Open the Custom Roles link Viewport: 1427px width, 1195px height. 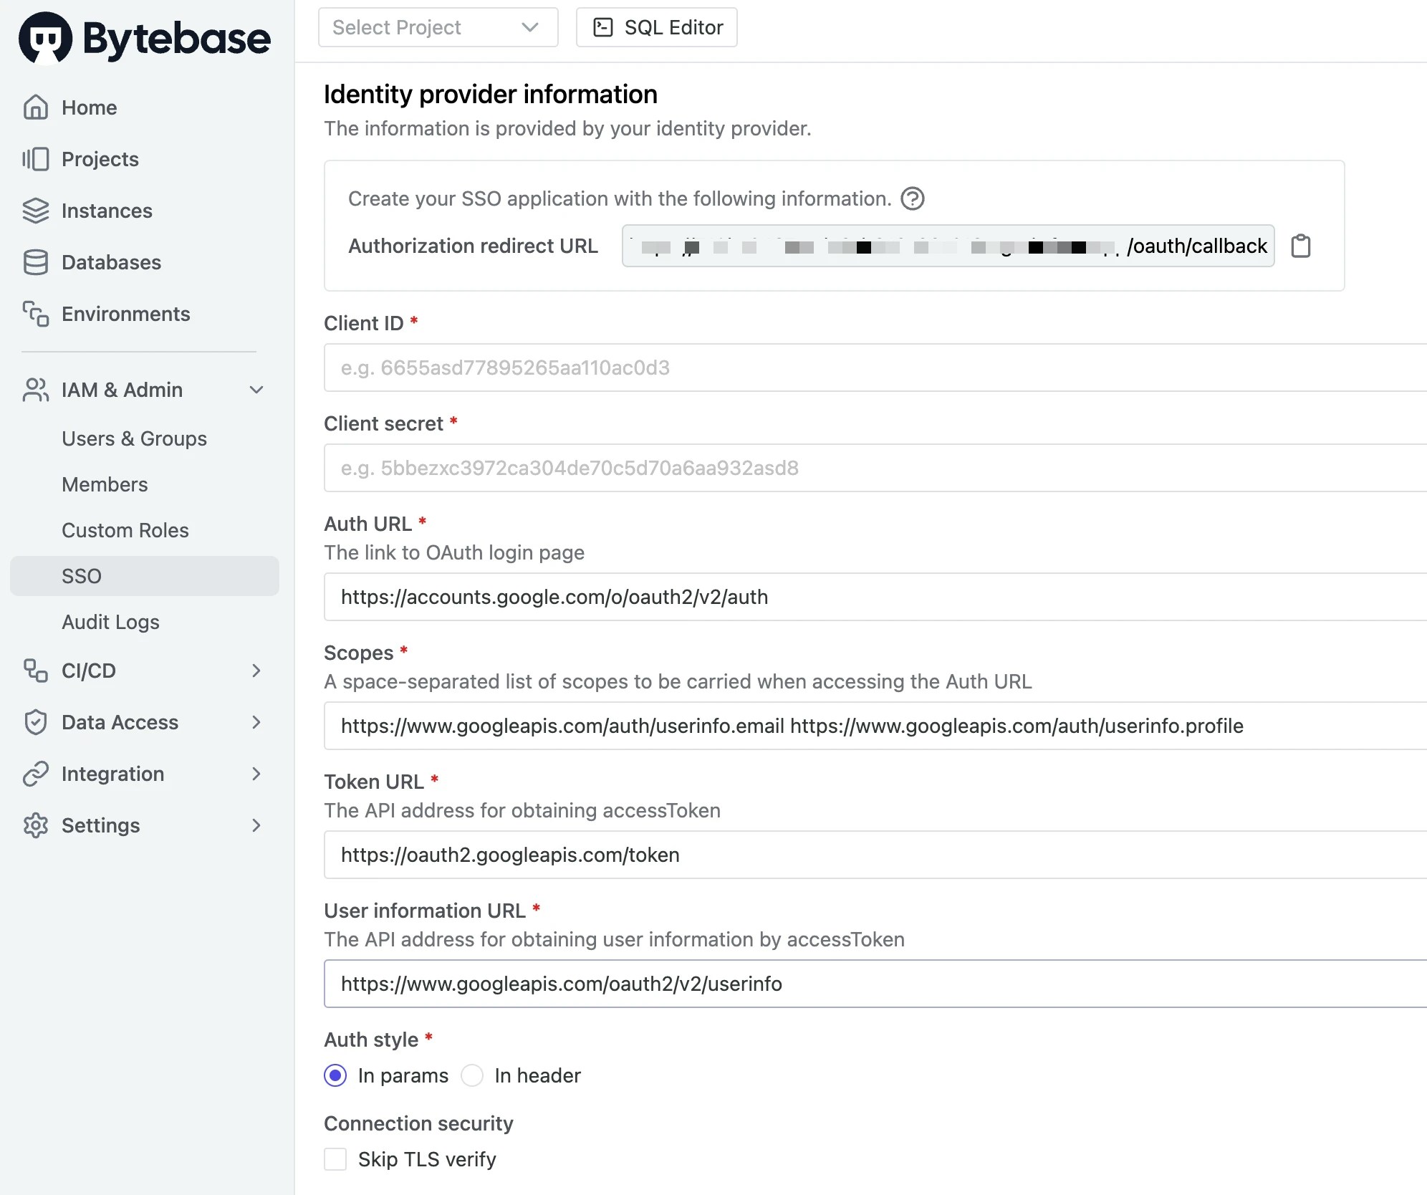coord(125,530)
